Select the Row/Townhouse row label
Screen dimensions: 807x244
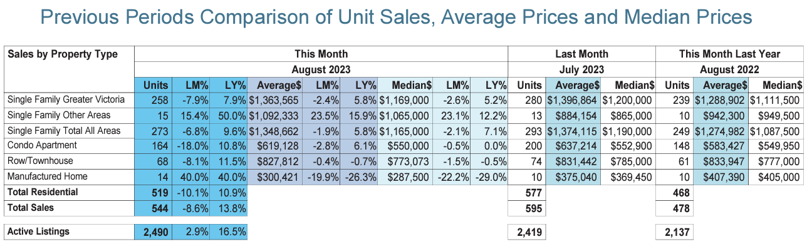point(38,161)
